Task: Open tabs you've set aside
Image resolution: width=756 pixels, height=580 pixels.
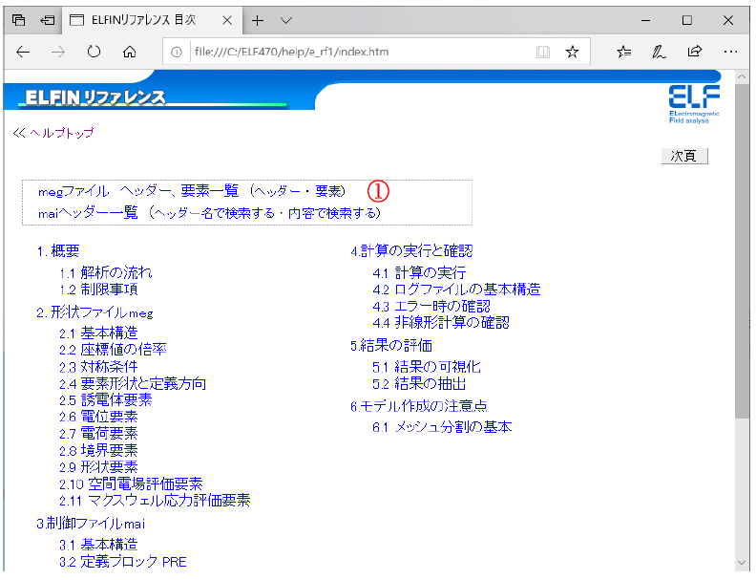Action: click(18, 20)
